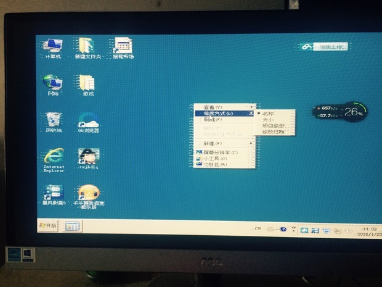
Task: Click the cloud icon beside 拖拽上传
Action: 306,46
